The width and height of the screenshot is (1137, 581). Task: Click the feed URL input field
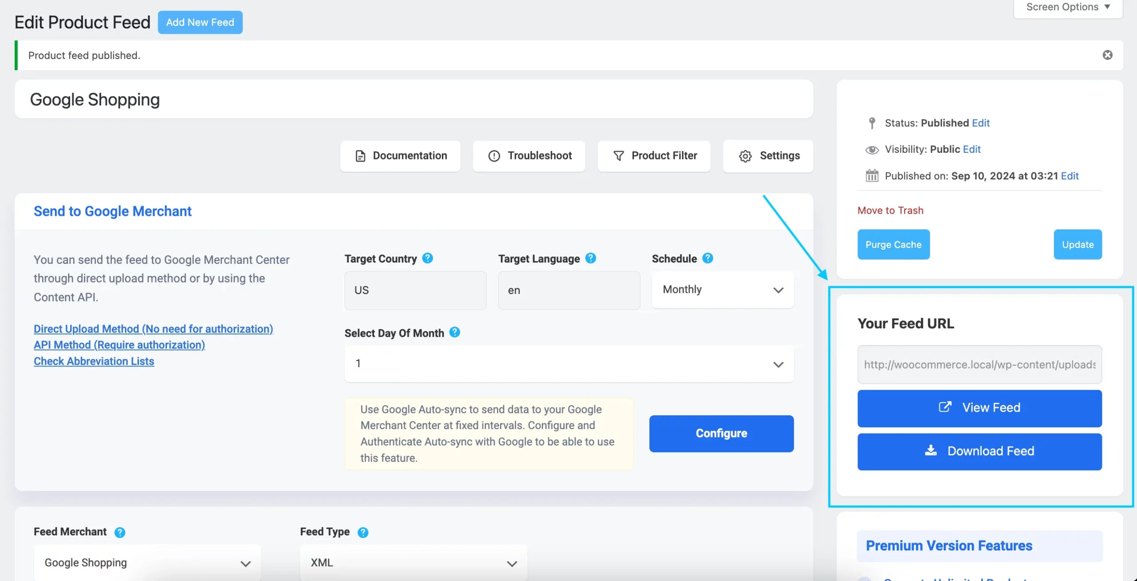pos(979,365)
